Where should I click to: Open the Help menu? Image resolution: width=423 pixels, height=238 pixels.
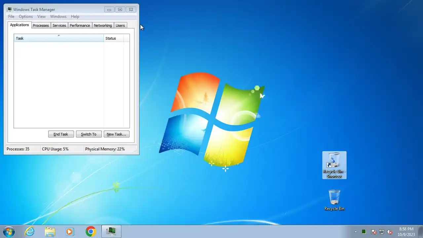point(75,17)
